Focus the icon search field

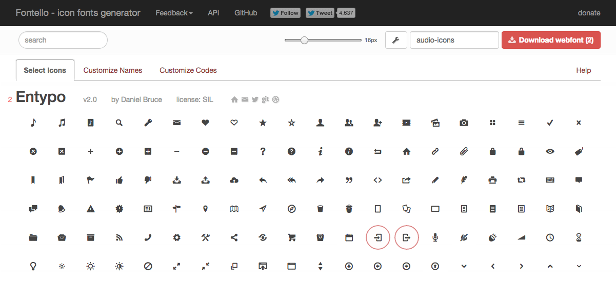tap(63, 40)
